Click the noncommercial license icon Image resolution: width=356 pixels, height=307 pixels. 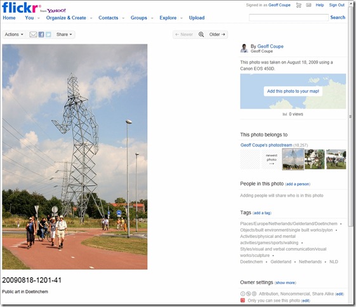pos(248,294)
